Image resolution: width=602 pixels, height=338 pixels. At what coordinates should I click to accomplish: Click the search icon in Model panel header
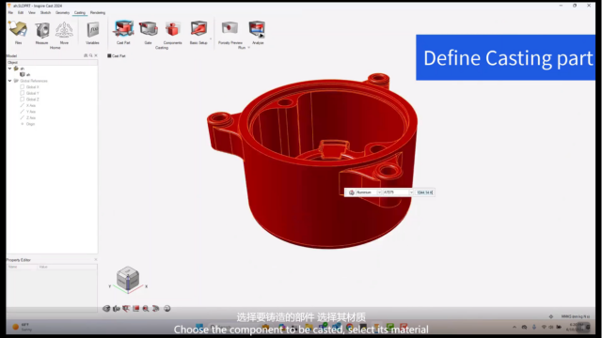(90, 55)
